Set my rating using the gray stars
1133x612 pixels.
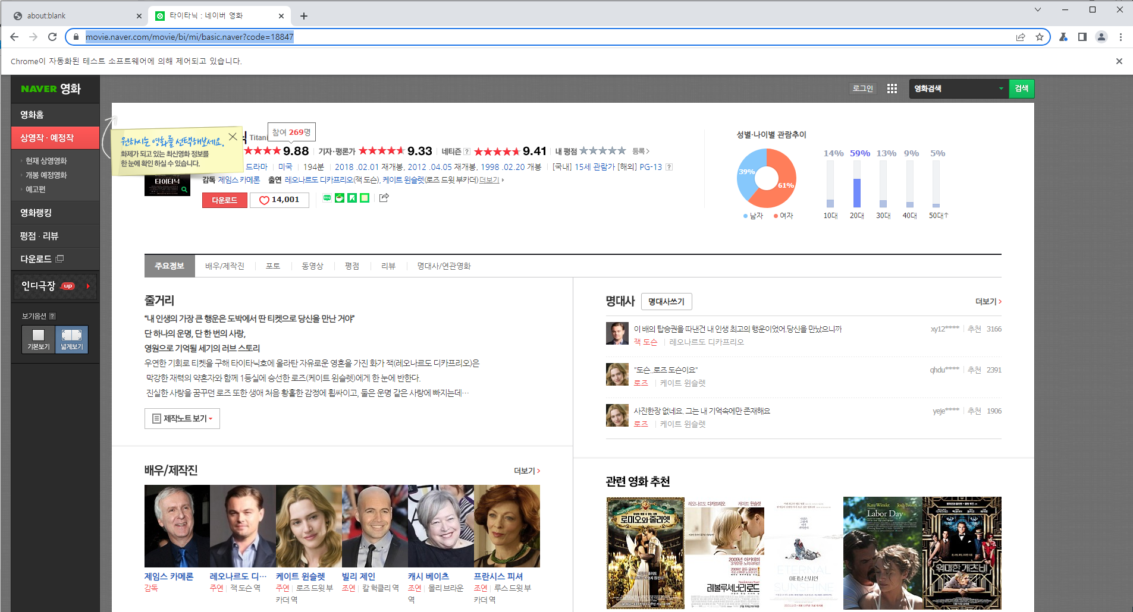[603, 151]
